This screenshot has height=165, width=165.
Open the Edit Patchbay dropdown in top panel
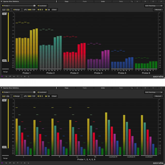(x=154, y=6)
